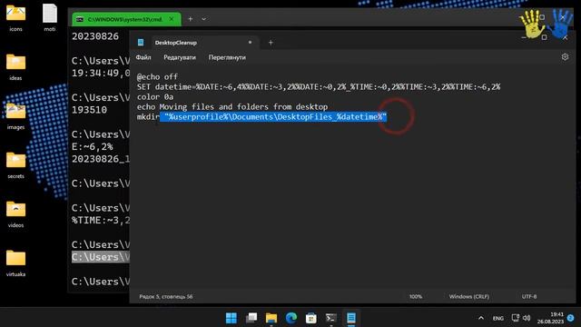Screen dimensions: 581x327
Task: Open the icons desktop folder
Action: (16, 17)
